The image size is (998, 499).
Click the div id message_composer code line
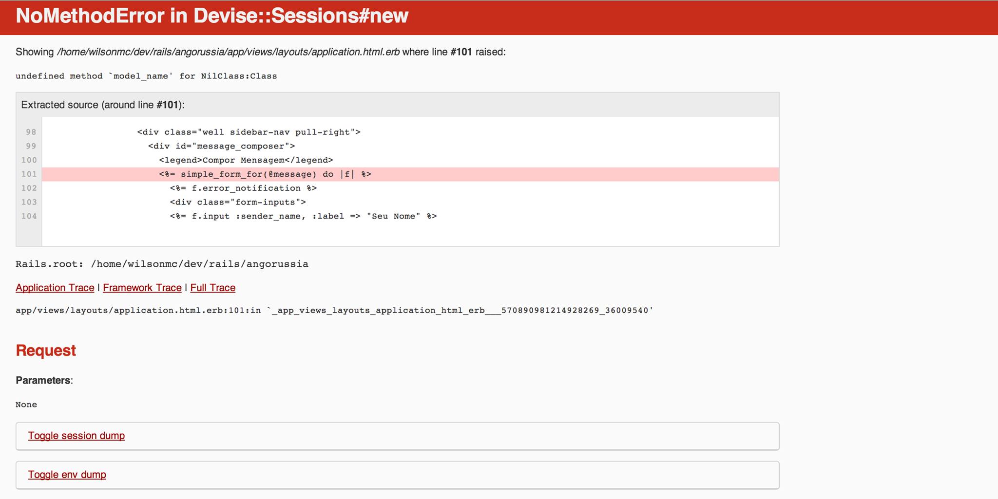(x=221, y=146)
